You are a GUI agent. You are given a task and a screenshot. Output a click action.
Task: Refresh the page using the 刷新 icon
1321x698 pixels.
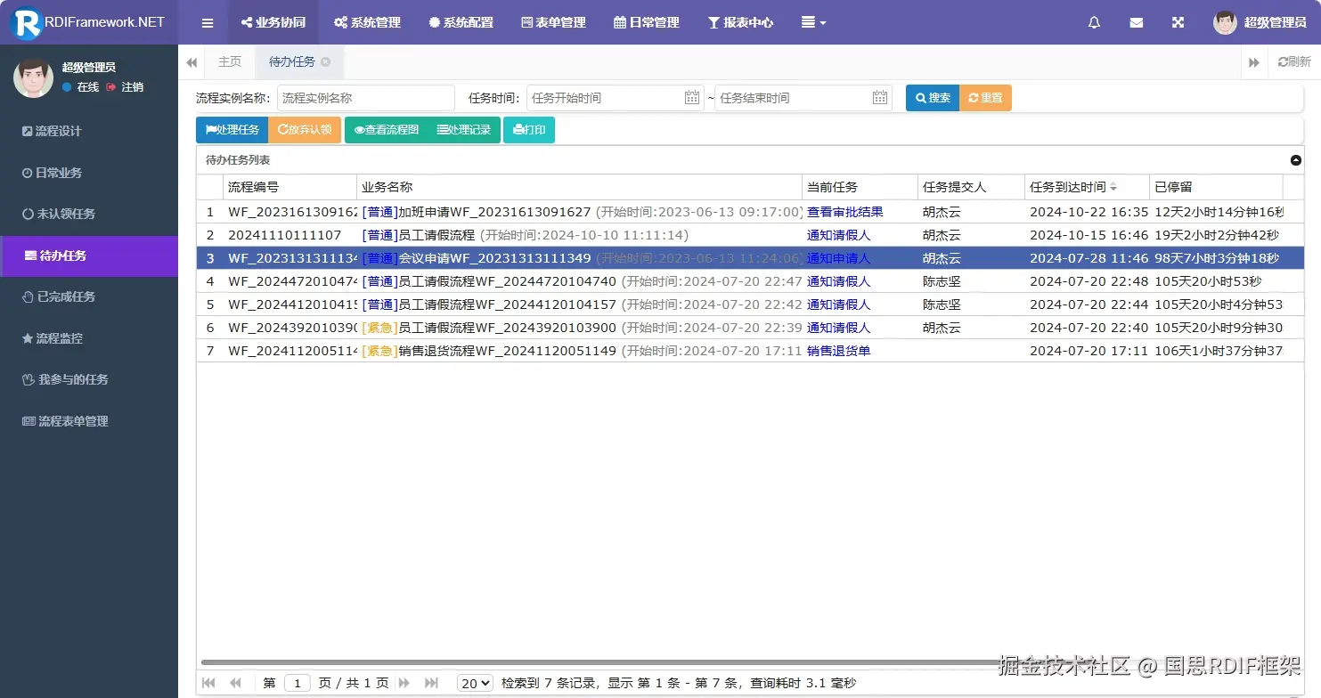pos(1292,61)
